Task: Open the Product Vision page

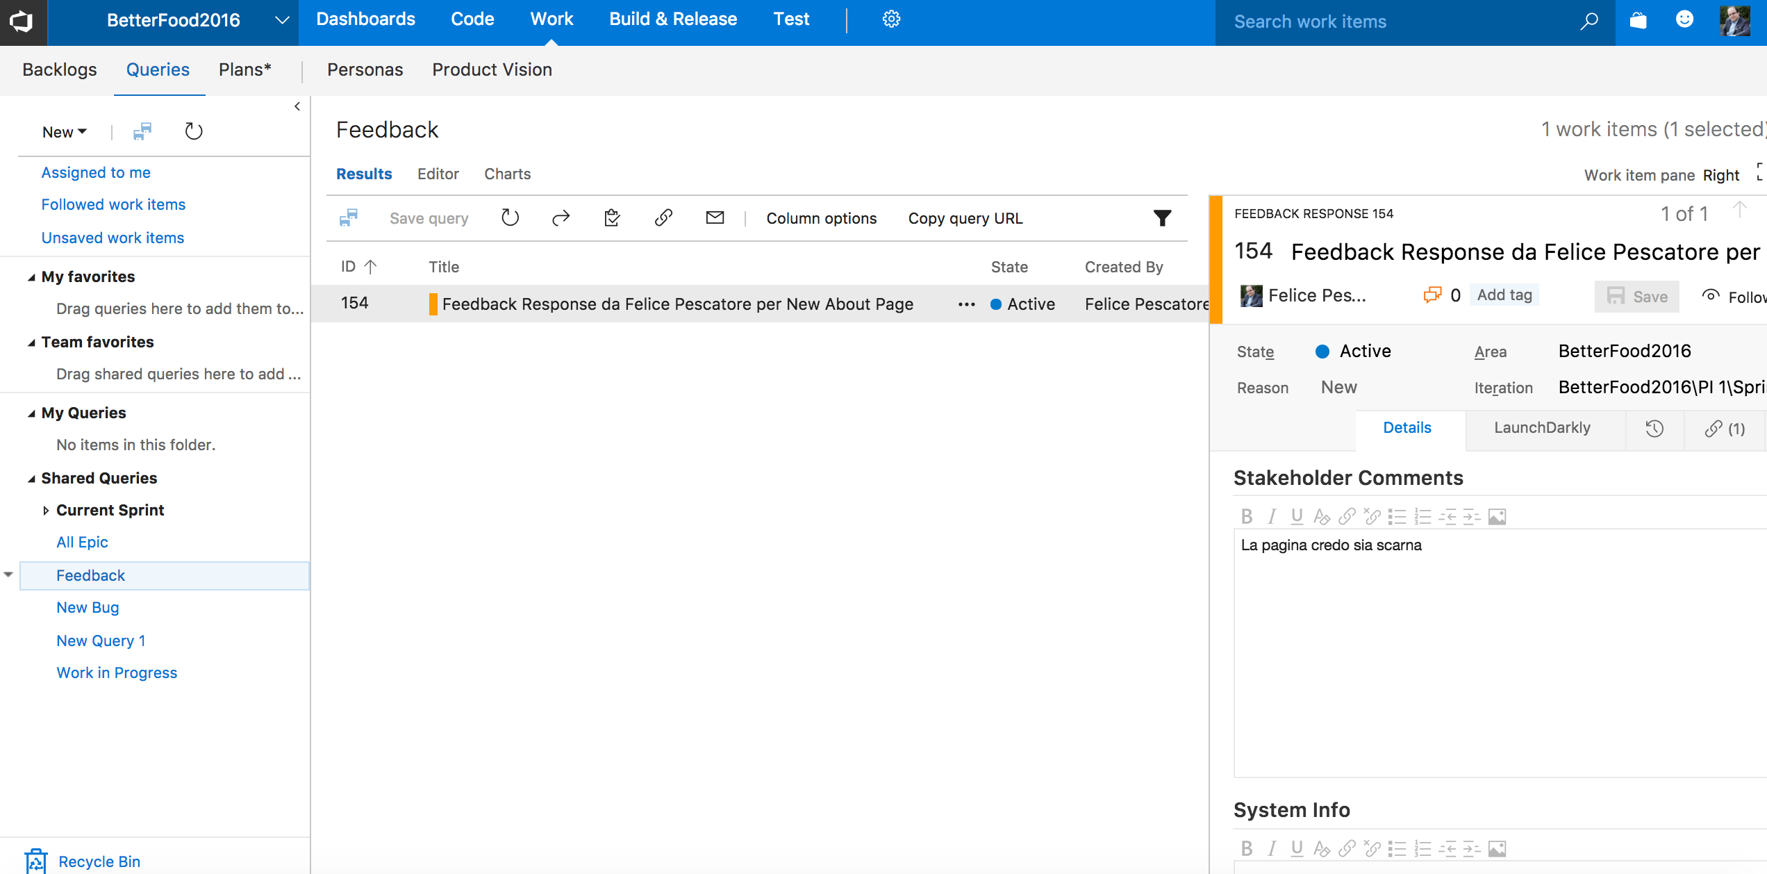Action: 492,69
